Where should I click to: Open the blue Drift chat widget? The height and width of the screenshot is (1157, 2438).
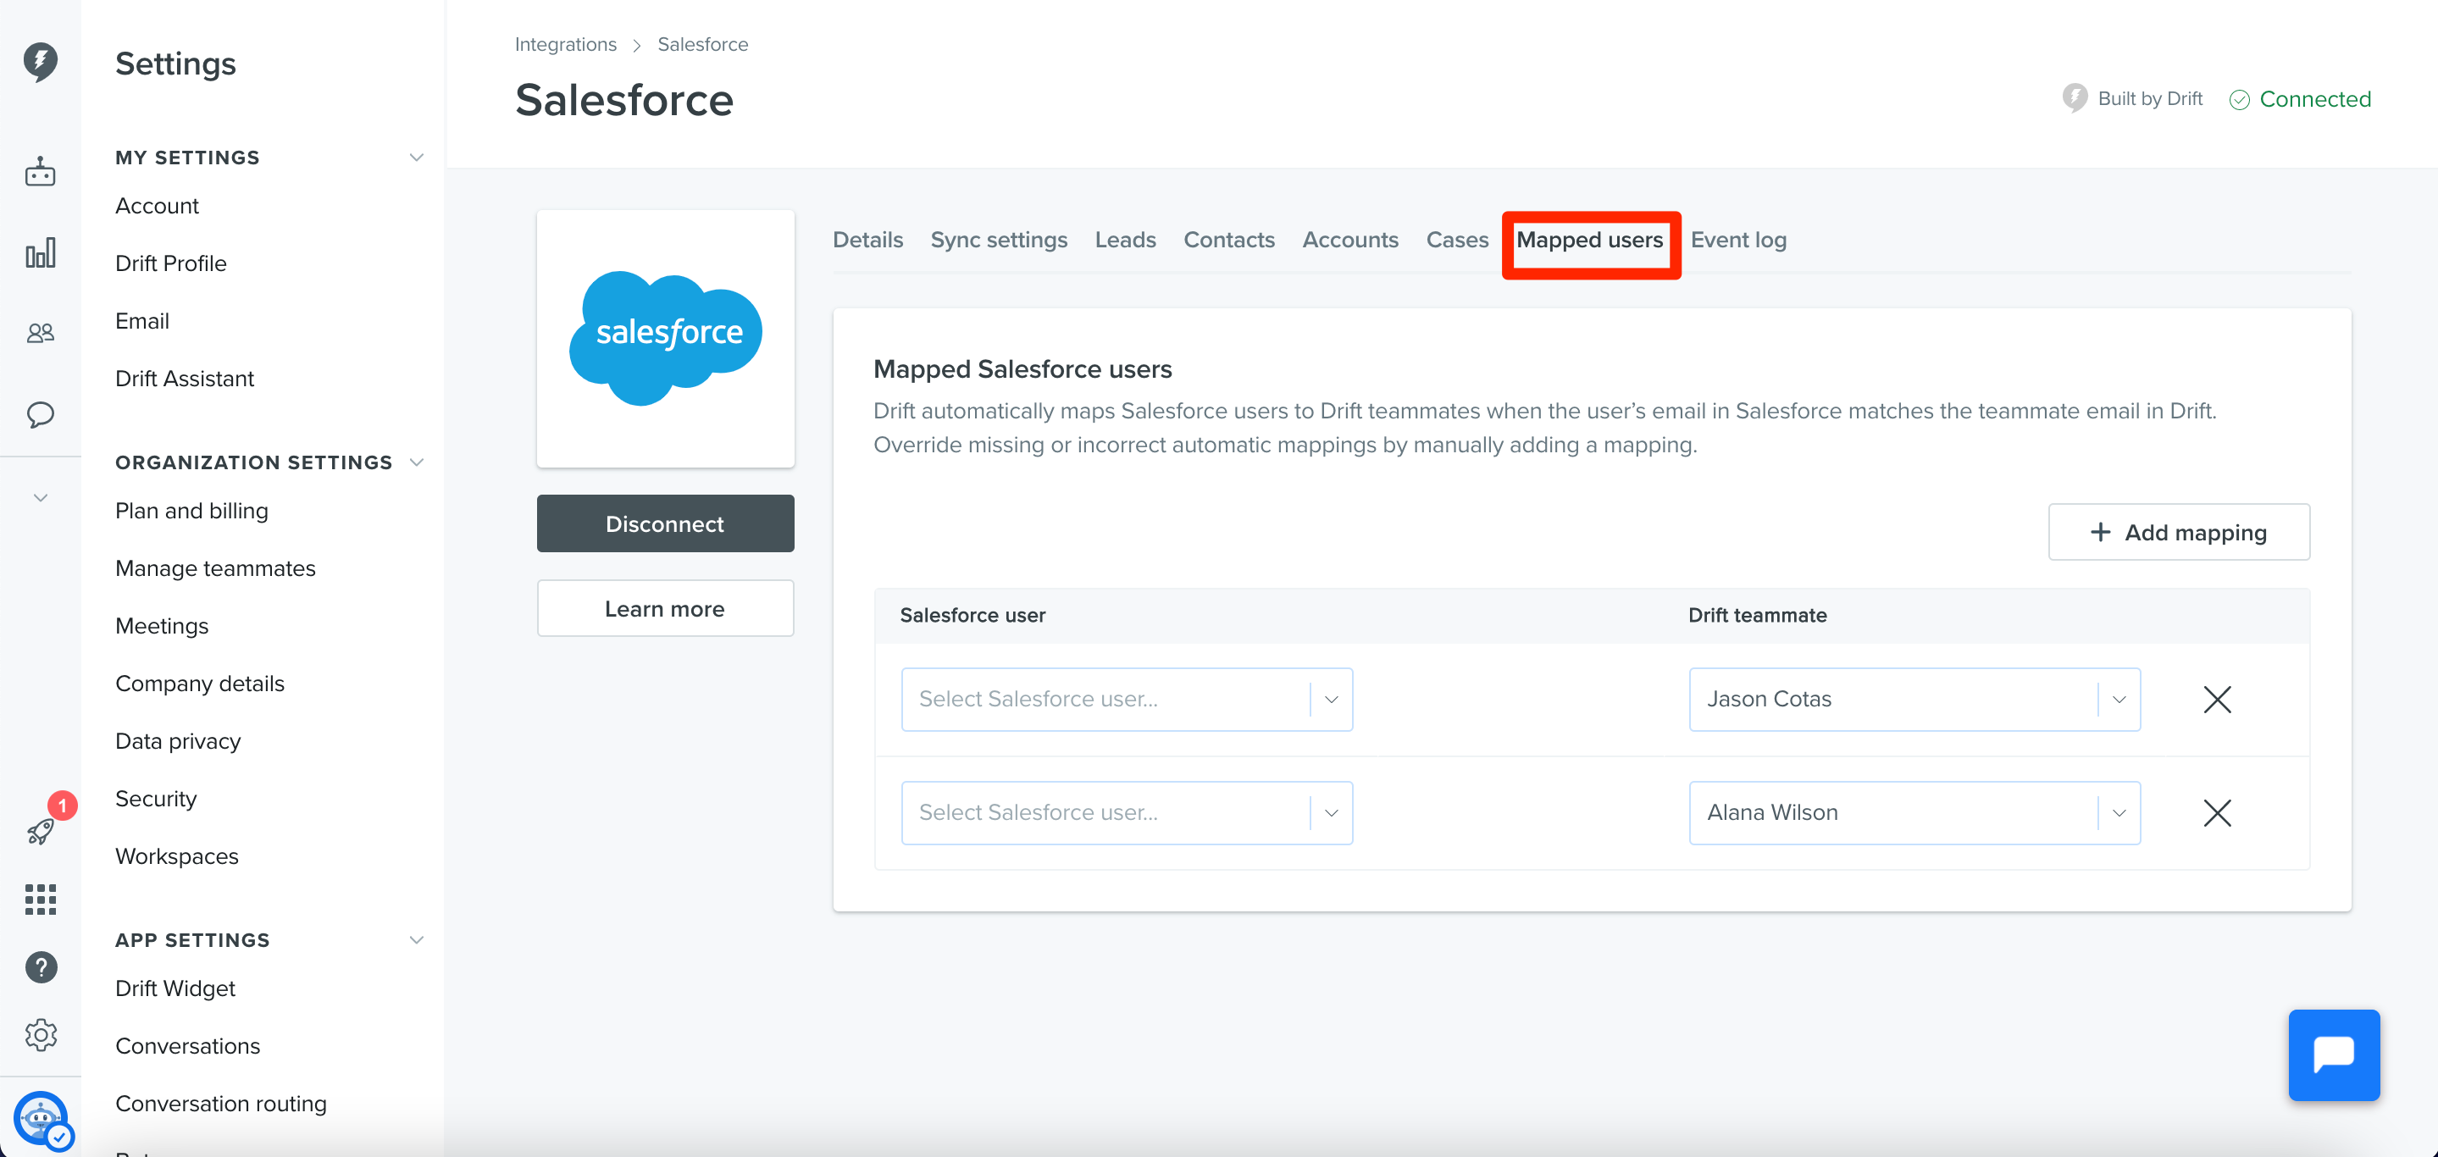[x=2333, y=1054]
